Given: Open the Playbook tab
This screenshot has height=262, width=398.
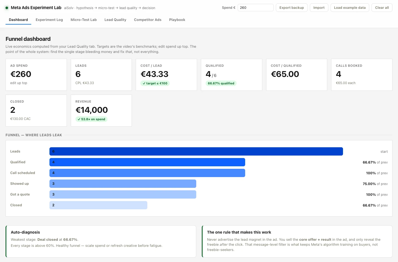Looking at the screenshot, I should (177, 20).
